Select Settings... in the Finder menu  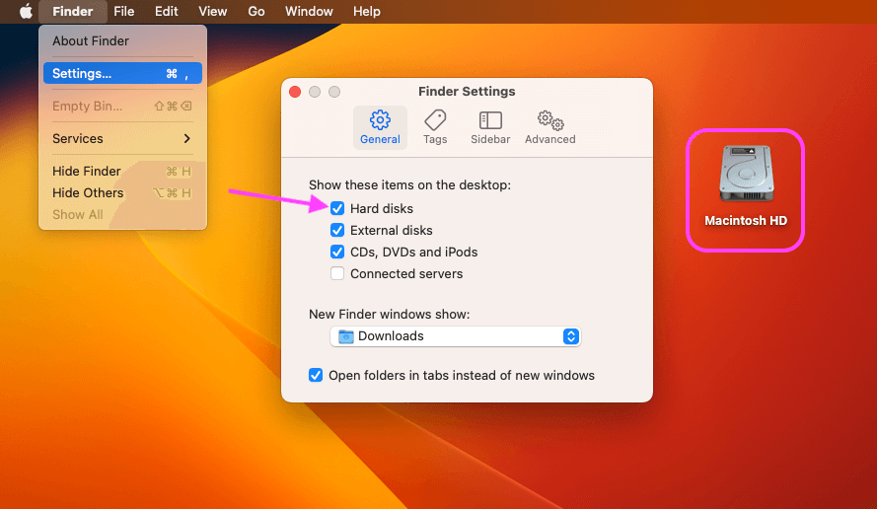tap(122, 73)
